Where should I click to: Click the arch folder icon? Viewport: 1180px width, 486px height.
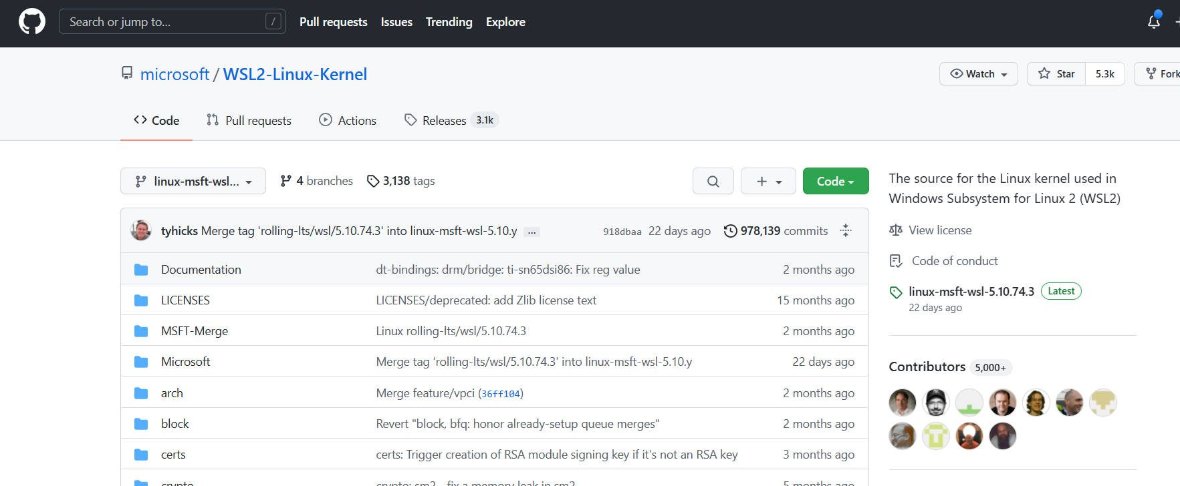[x=141, y=393]
